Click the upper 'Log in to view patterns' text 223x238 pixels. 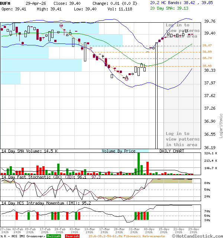coord(182,30)
